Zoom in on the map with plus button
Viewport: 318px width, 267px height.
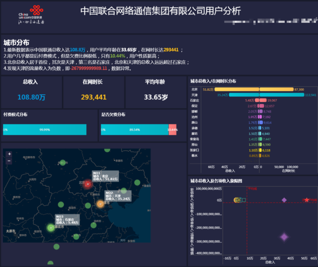(9, 154)
